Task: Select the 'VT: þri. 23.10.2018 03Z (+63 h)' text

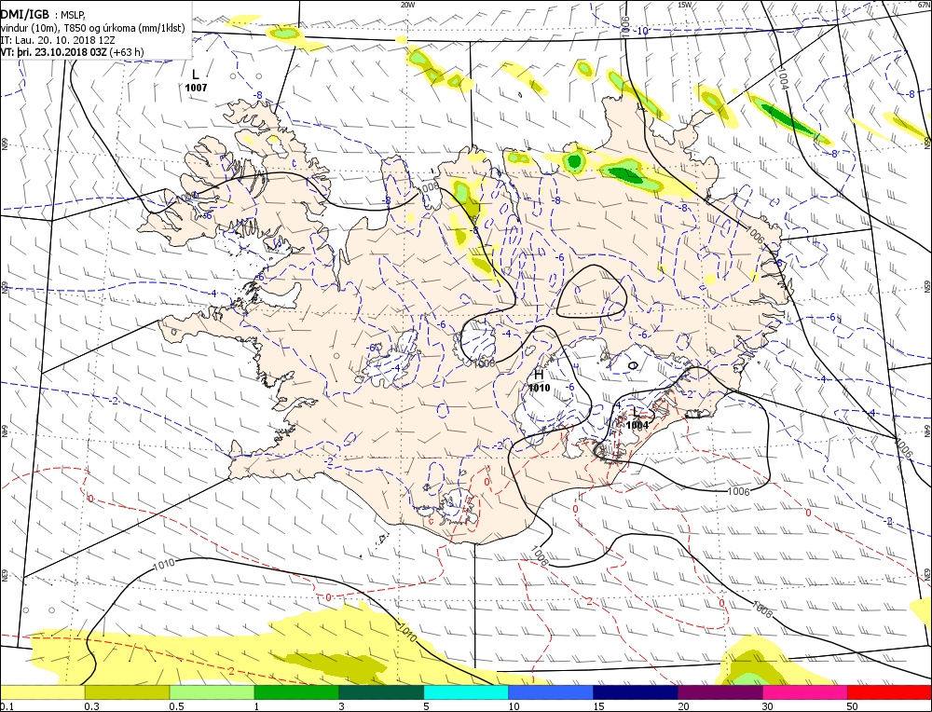Action: point(72,51)
